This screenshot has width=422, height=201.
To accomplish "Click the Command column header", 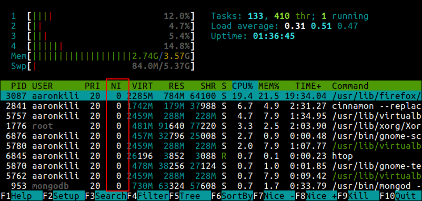I will pyautogui.click(x=350, y=86).
